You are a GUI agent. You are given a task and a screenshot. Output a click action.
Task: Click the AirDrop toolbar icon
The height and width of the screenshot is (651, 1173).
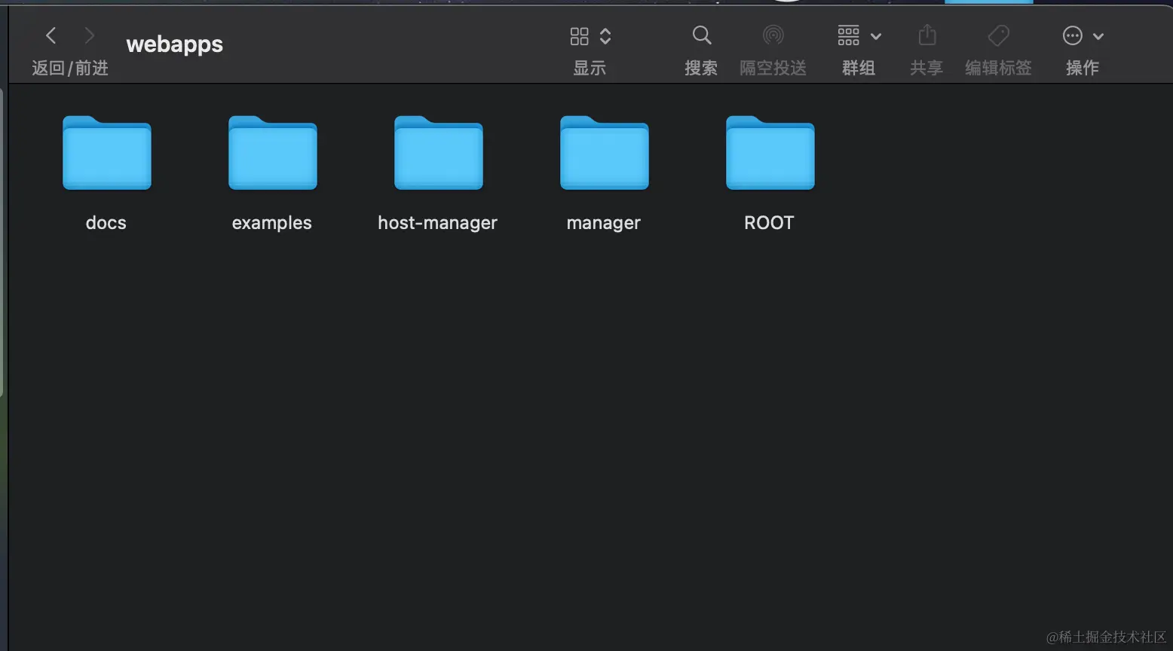773,35
